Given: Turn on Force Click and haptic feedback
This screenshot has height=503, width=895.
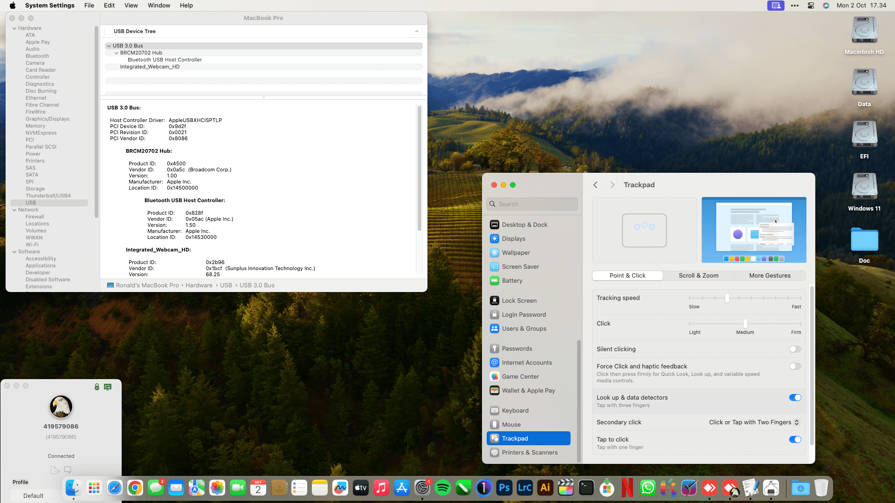Looking at the screenshot, I should pos(795,367).
